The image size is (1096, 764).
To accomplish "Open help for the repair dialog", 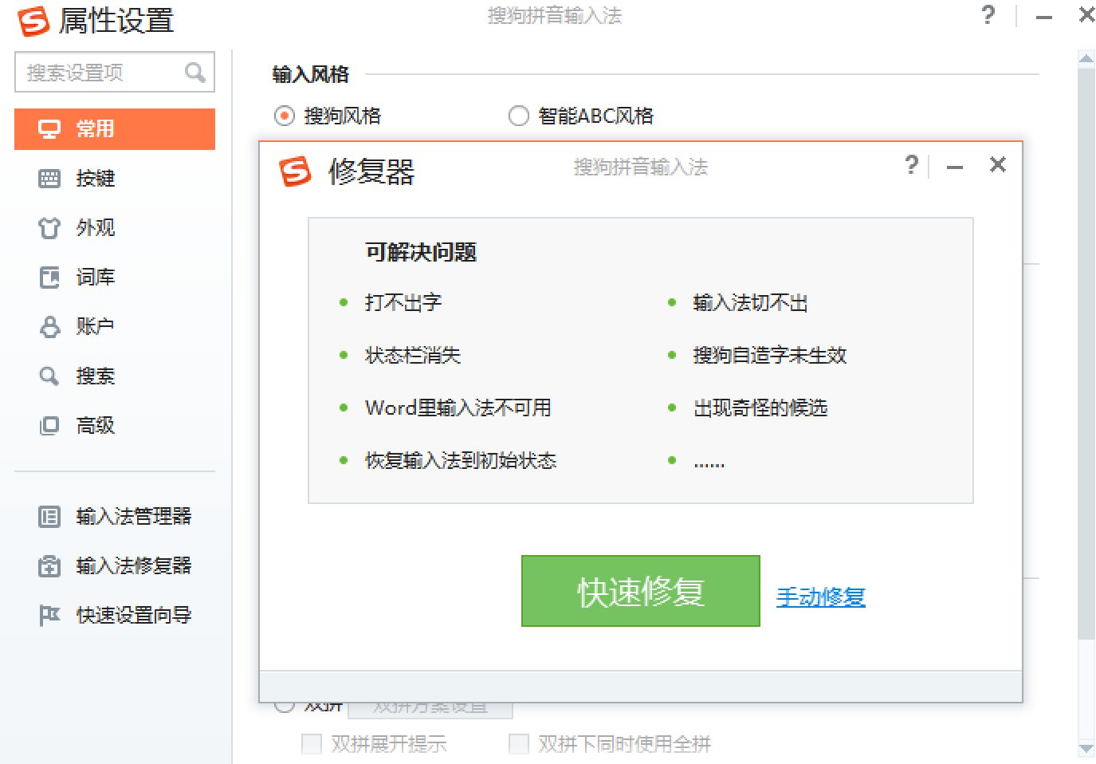I will point(911,166).
